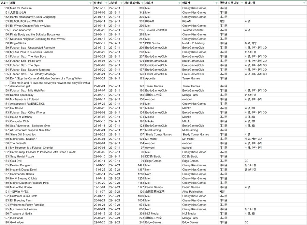Select the 'Faerin Games' developer cell

[163, 187]
